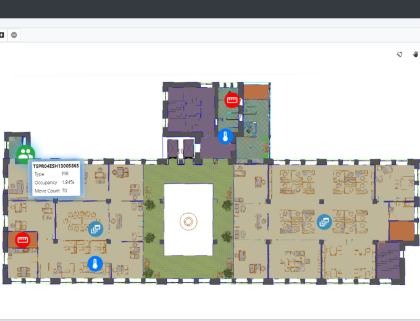Select the purple room in top wing

(x=191, y=109)
